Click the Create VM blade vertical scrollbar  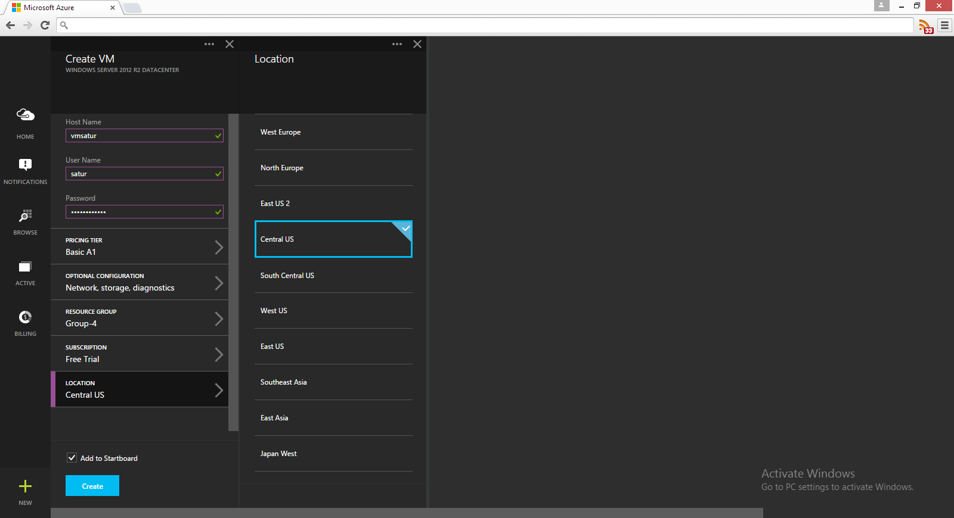coord(233,272)
